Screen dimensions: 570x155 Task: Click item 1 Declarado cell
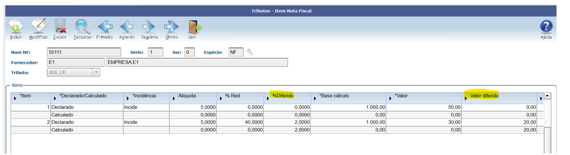click(87, 107)
